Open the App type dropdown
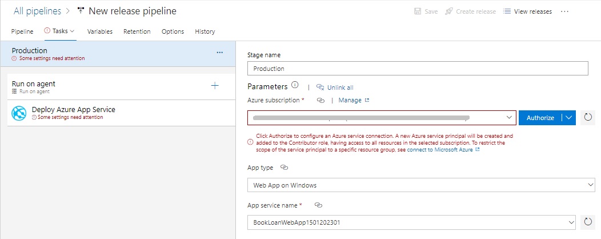 590,185
